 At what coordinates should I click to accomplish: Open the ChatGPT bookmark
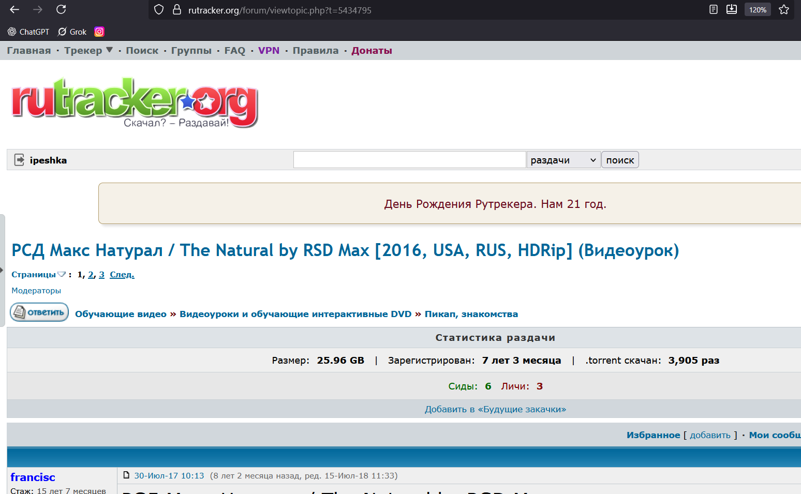pos(28,32)
